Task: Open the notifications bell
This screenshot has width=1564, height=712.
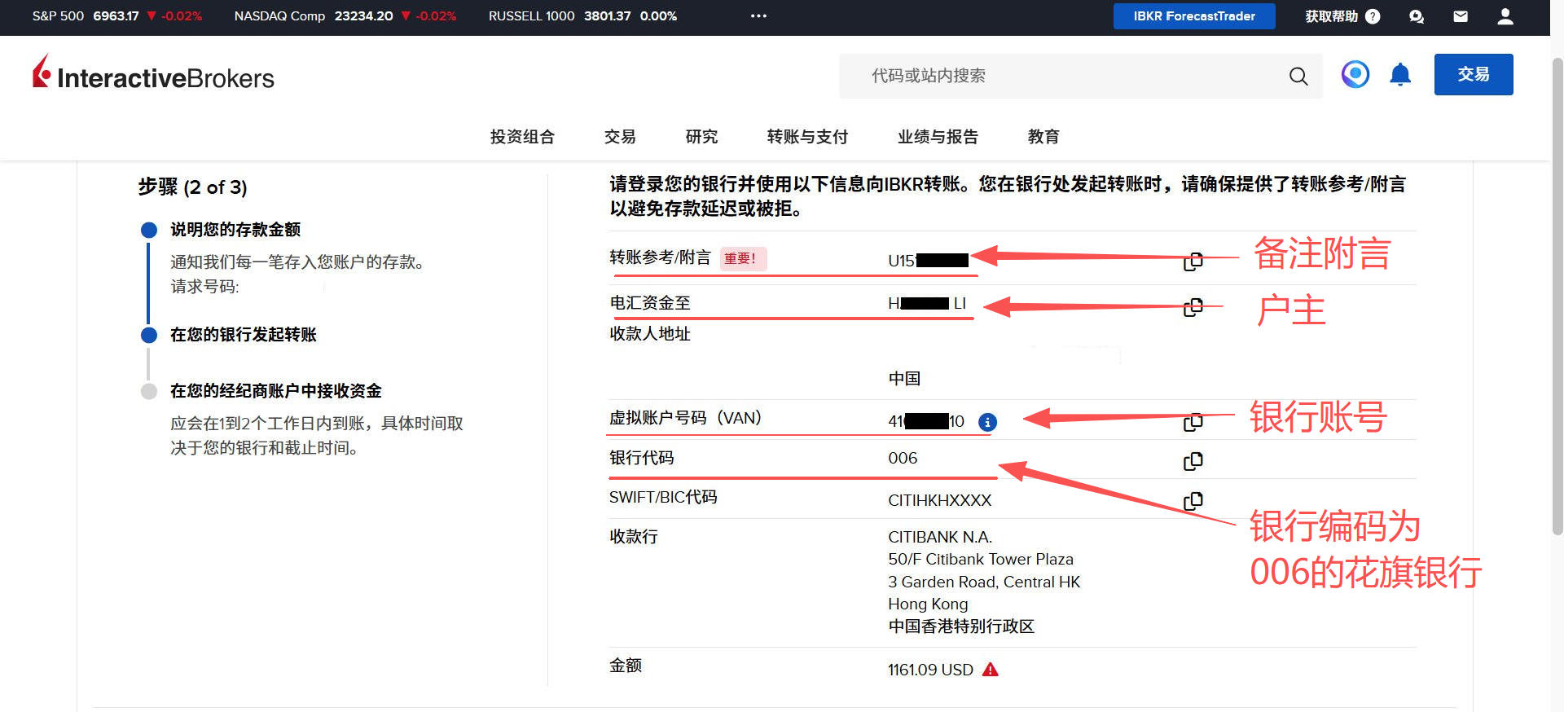Action: click(1399, 75)
